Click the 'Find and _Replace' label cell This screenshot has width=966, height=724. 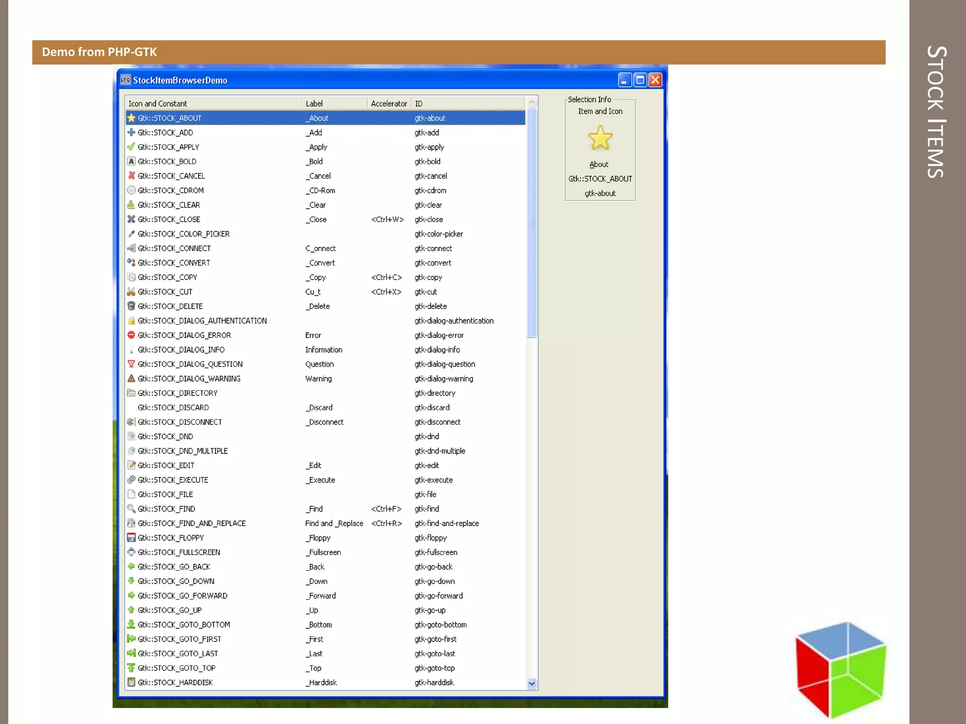[x=334, y=523]
